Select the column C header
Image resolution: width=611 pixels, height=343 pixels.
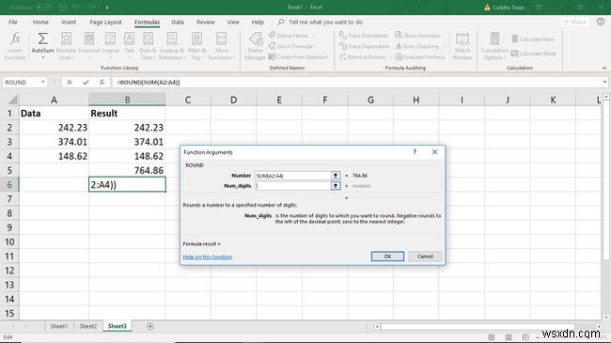click(188, 100)
